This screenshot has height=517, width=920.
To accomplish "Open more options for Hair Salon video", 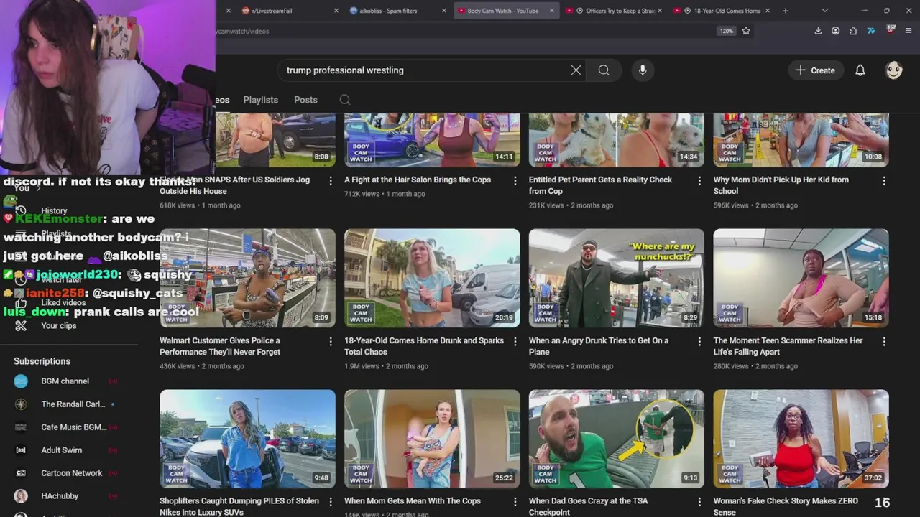I will click(x=515, y=181).
